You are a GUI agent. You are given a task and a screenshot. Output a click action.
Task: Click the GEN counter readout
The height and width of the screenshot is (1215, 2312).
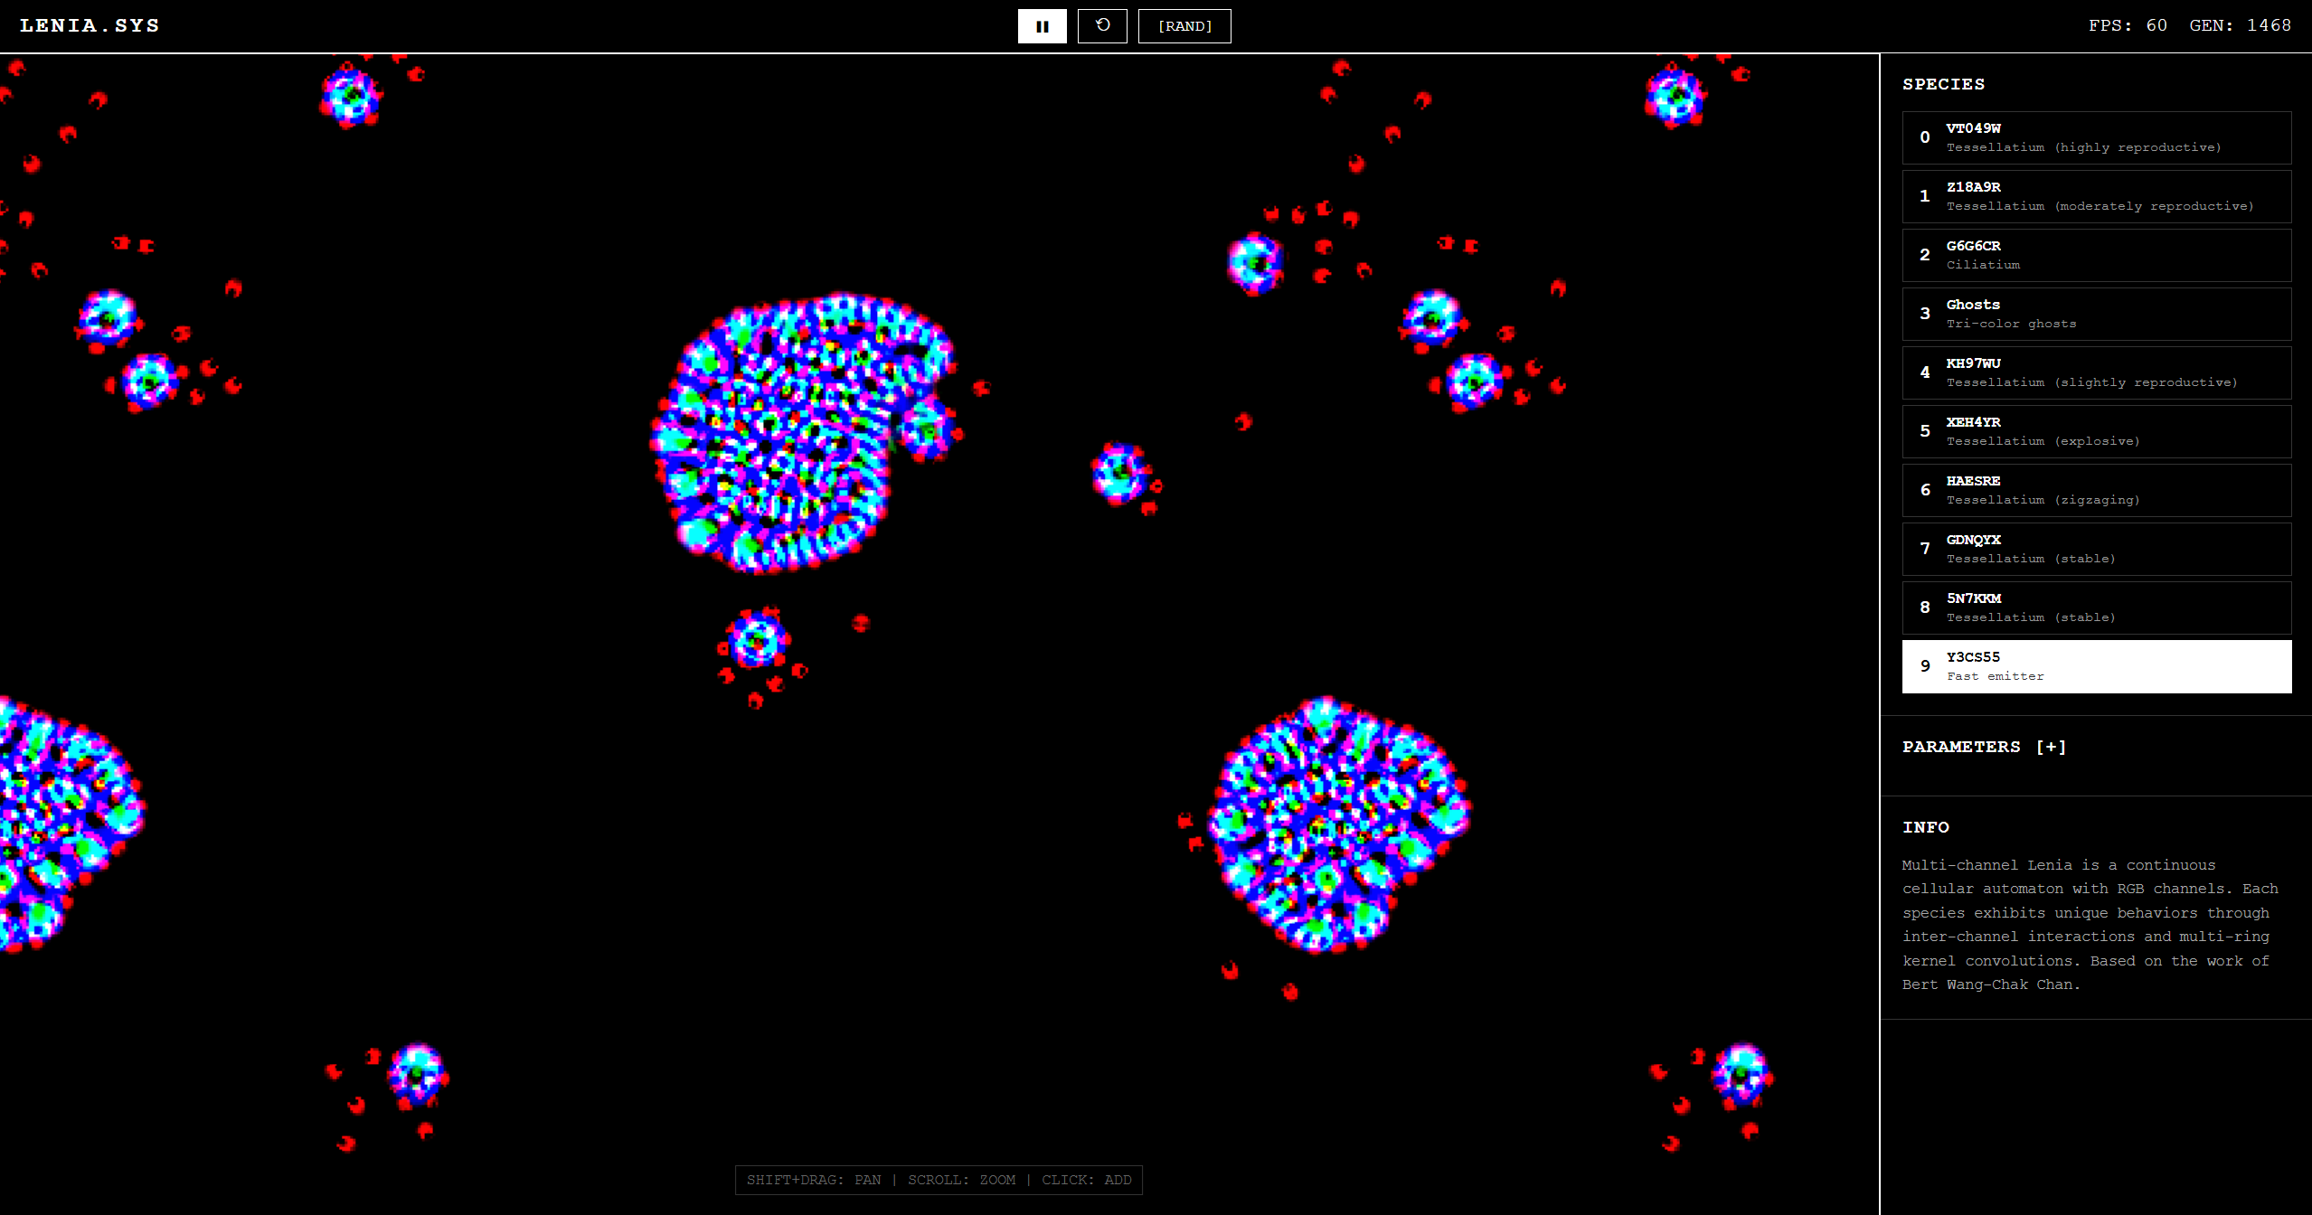coord(2240,25)
